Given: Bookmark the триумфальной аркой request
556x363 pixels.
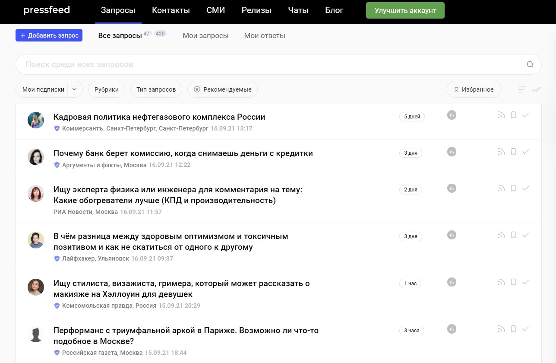Looking at the screenshot, I should pos(513,329).
